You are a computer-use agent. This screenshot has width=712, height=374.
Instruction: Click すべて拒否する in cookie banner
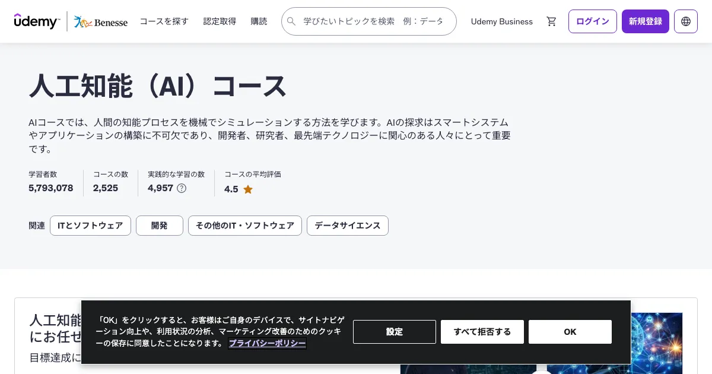[x=482, y=332]
